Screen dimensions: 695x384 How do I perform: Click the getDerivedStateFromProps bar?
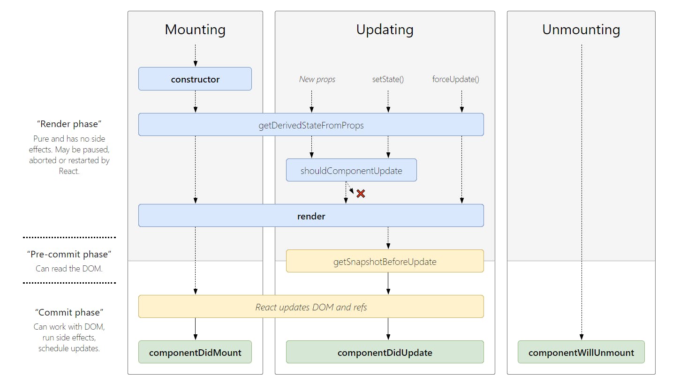coord(311,125)
